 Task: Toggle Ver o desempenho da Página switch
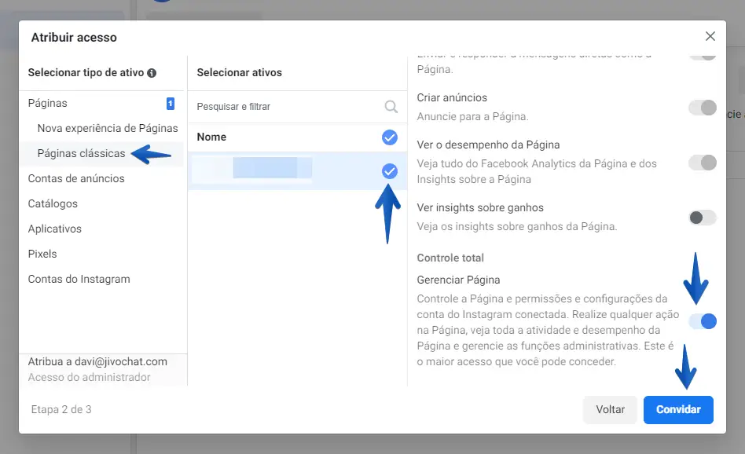(x=702, y=163)
